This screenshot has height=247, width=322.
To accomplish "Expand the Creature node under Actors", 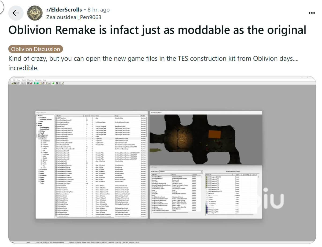I will coord(39,118).
